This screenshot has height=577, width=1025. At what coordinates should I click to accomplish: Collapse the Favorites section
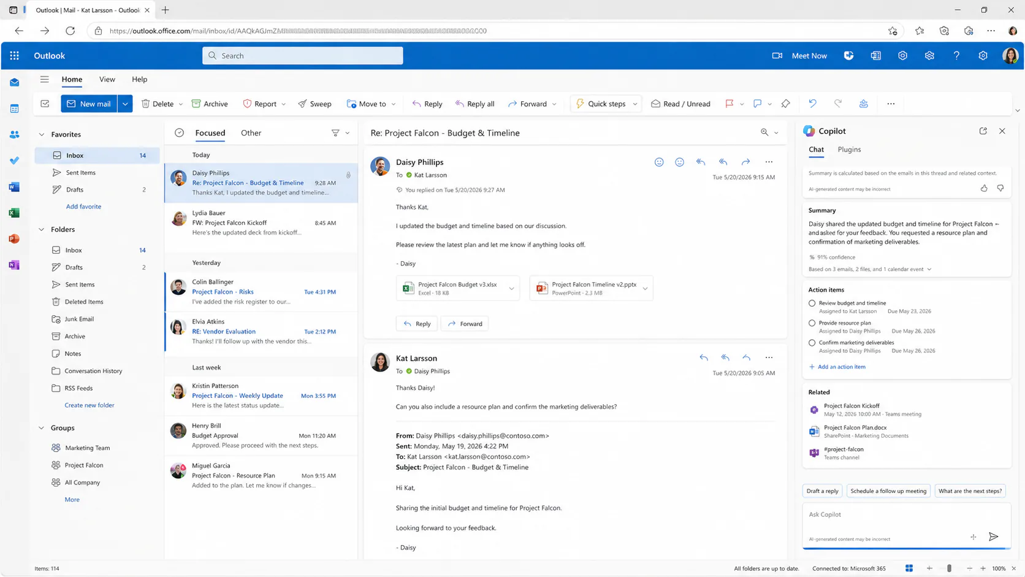[x=42, y=134]
